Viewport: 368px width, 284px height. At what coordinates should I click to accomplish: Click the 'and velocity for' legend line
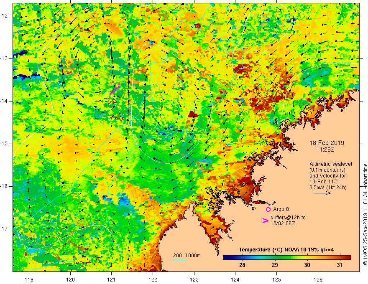(328, 176)
